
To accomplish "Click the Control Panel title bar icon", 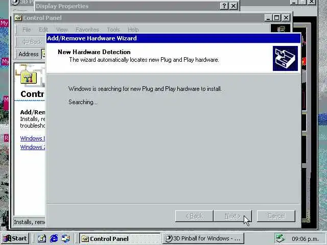I will click(18, 18).
